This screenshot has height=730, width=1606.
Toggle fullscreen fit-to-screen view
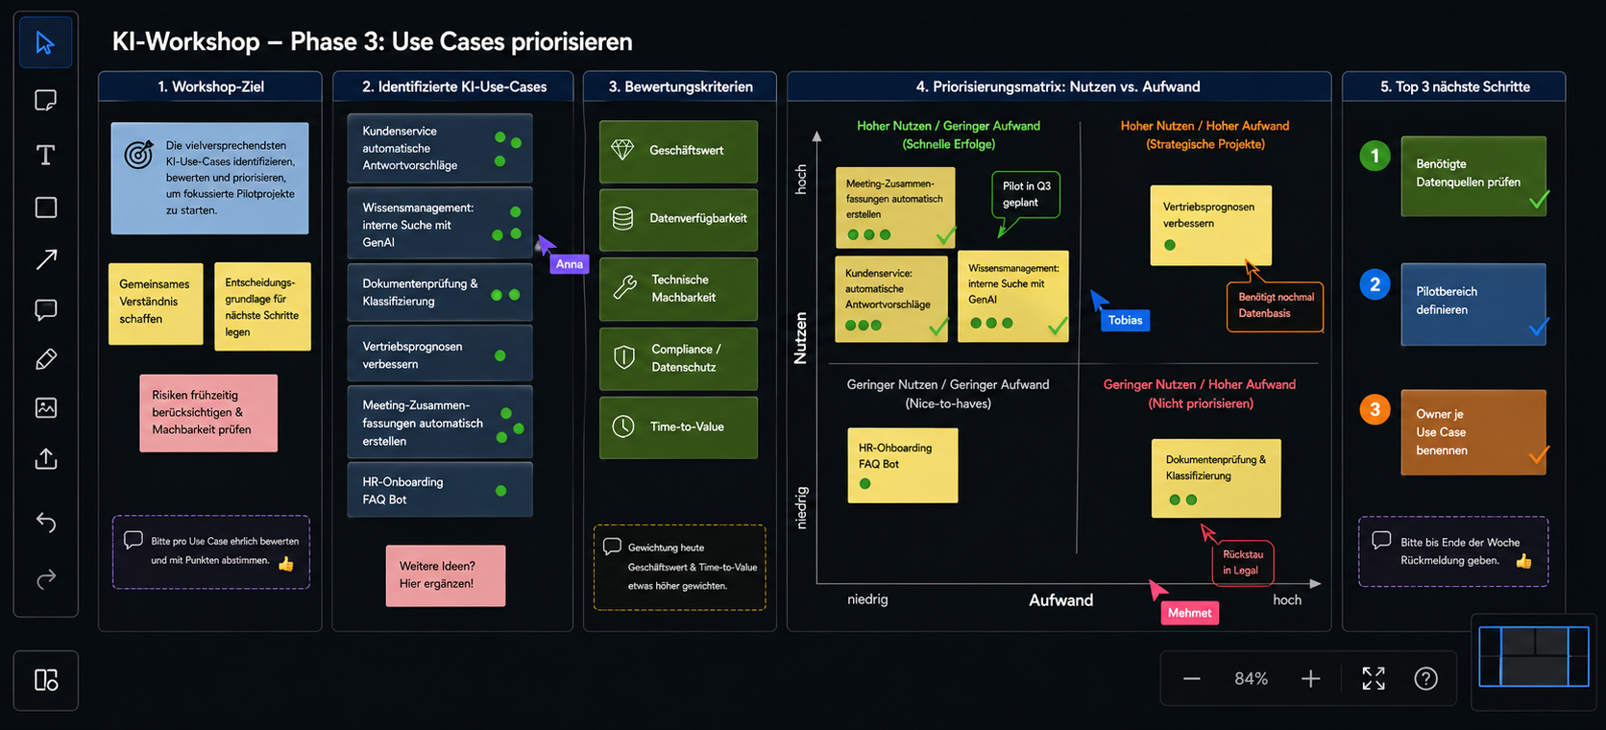pos(1374,679)
